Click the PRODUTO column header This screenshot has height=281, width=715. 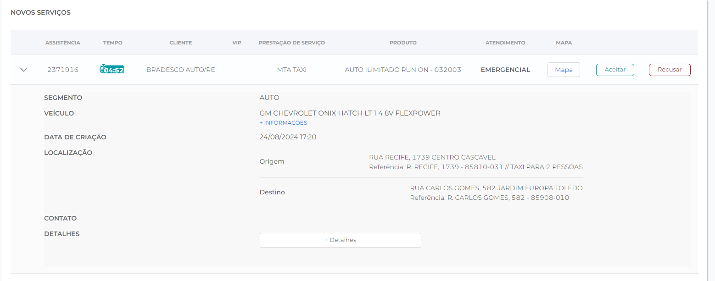[x=403, y=43]
